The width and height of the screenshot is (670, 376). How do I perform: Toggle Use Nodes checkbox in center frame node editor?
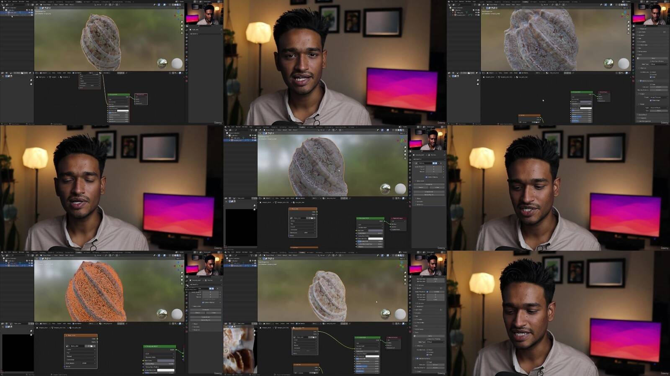297,198
